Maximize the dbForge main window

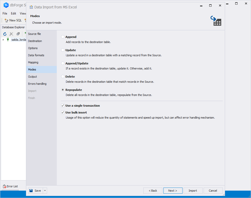(x=236, y=3)
